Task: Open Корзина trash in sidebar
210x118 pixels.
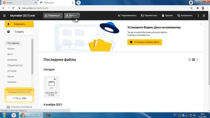Action: pos(12,82)
